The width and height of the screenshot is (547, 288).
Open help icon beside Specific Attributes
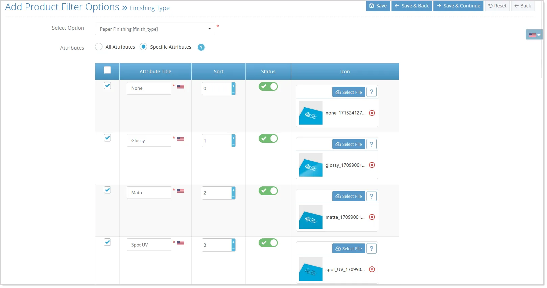[x=201, y=47]
